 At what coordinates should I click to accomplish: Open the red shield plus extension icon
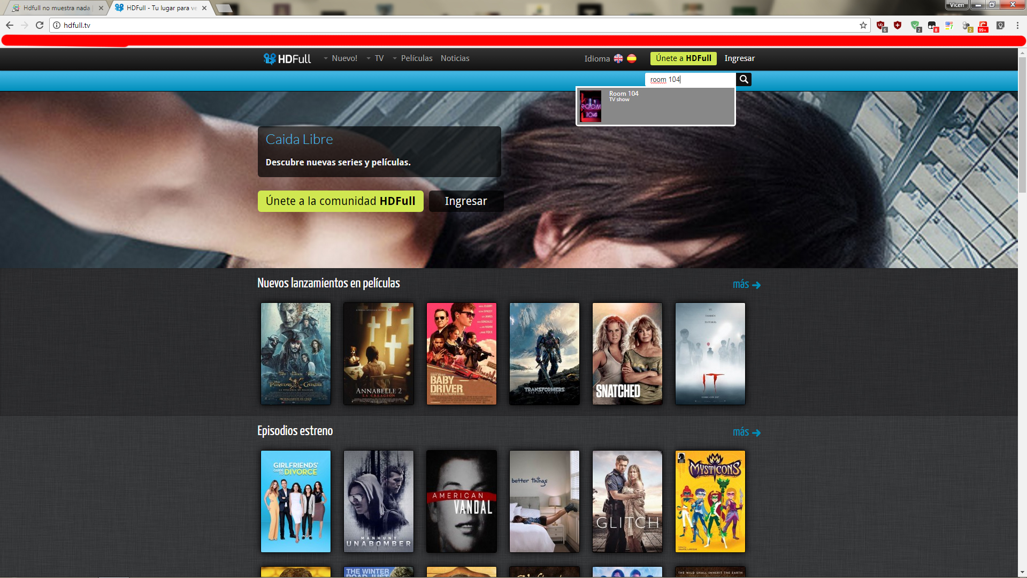(898, 25)
